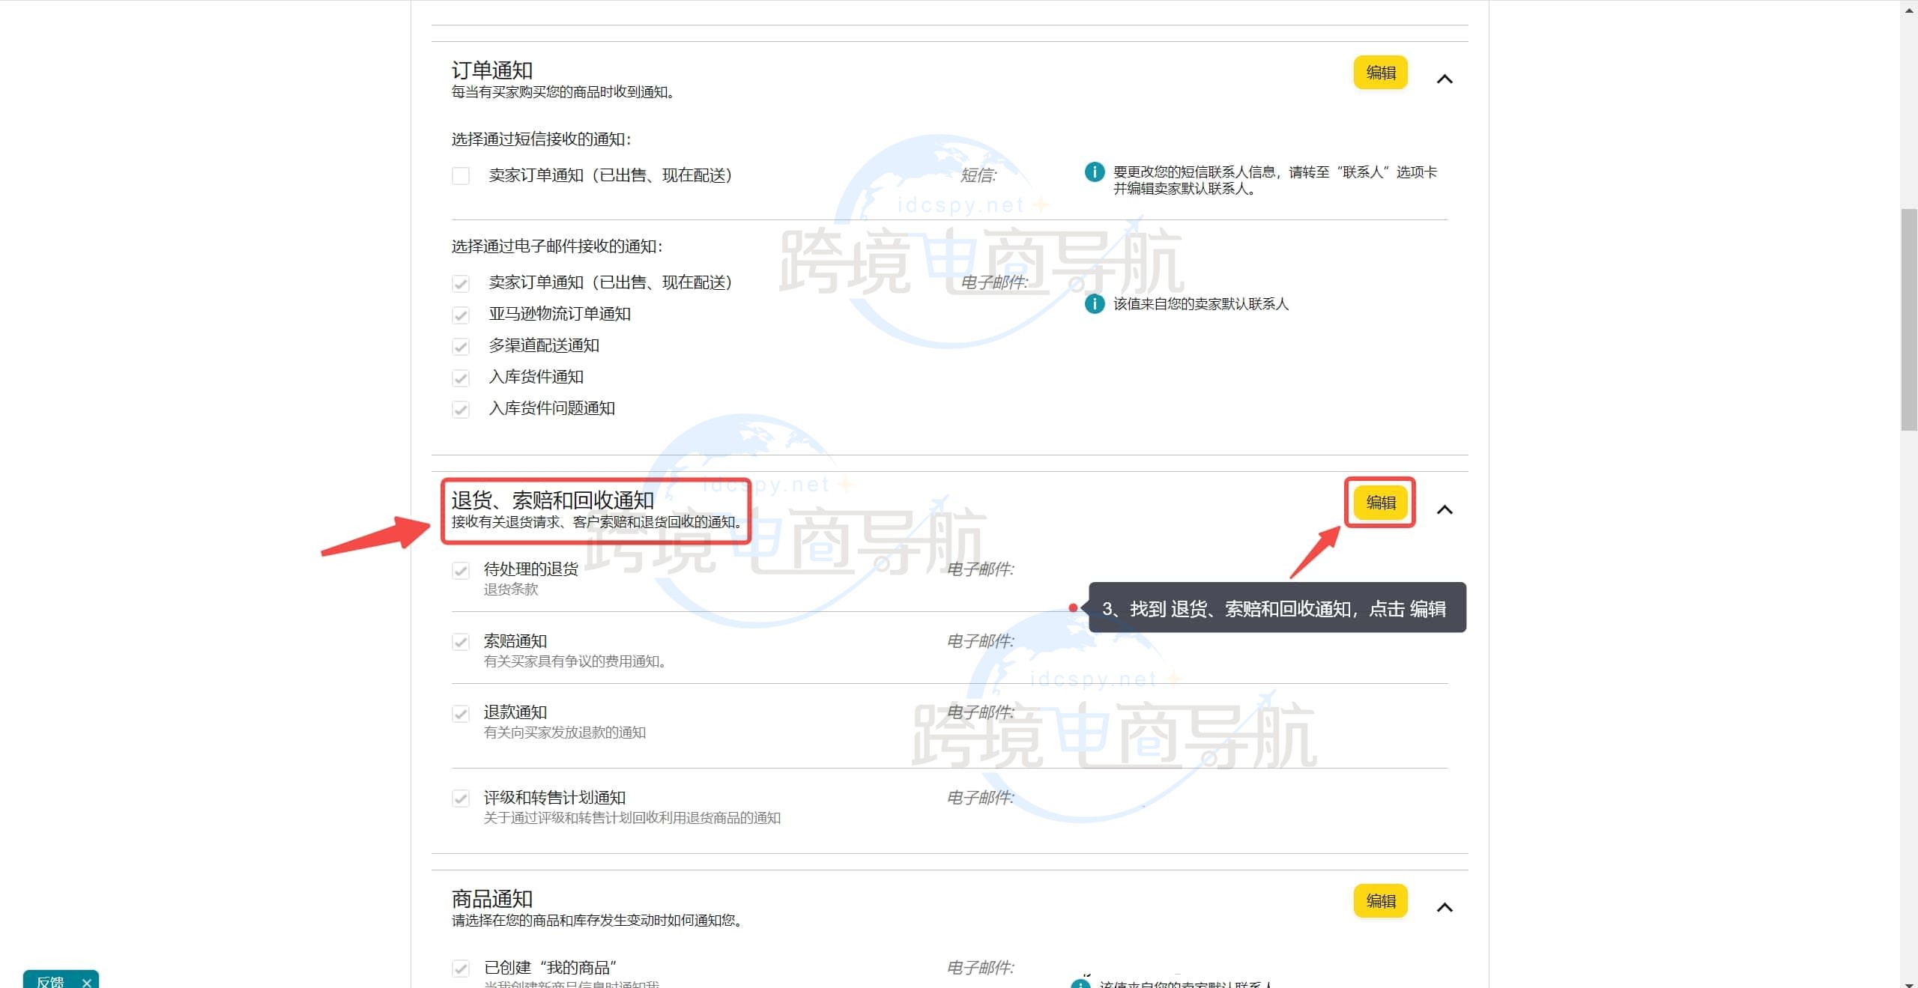Toggle the 待处理的退货 checkbox
Image resolution: width=1918 pixels, height=988 pixels.
(x=459, y=569)
